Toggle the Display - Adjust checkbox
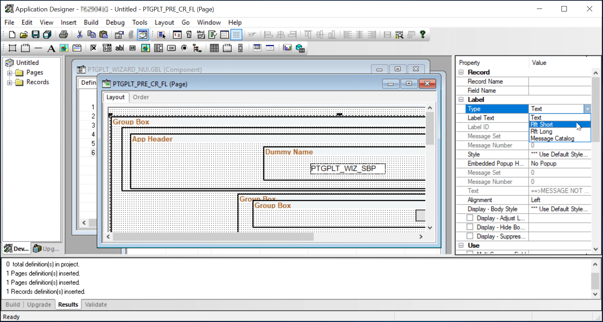The width and height of the screenshot is (603, 322). pos(470,218)
